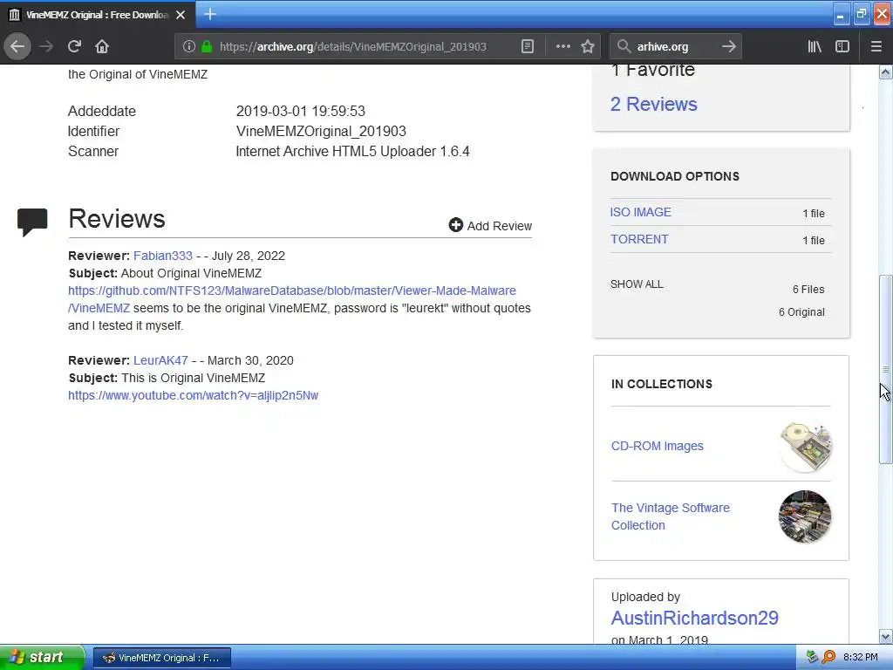Go back with the browser back arrow
Screen dimensions: 893x670
[x=17, y=46]
